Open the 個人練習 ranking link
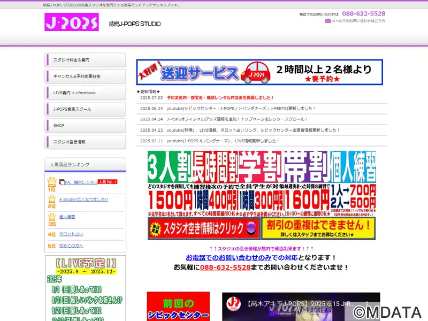Image resolution: width=428 pixels, height=321 pixels. click(67, 217)
